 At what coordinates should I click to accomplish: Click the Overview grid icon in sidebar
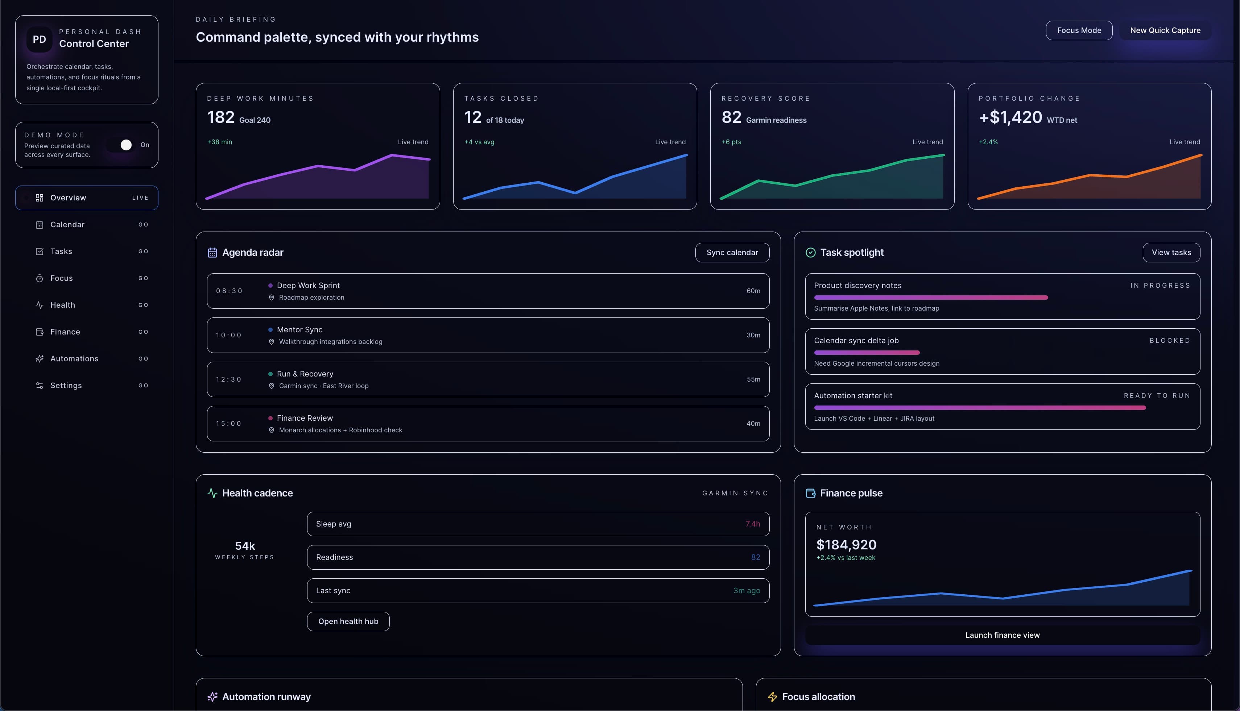[40, 198]
